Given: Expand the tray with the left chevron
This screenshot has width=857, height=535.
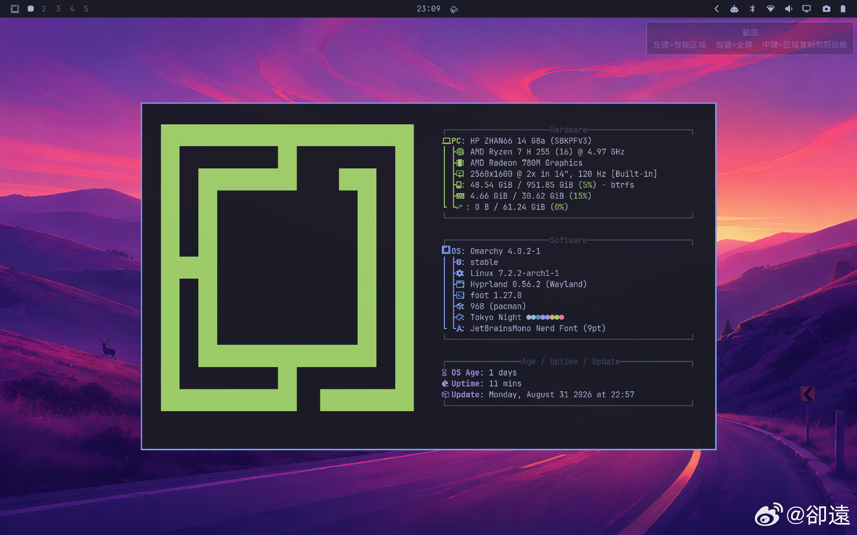Looking at the screenshot, I should pos(717,9).
